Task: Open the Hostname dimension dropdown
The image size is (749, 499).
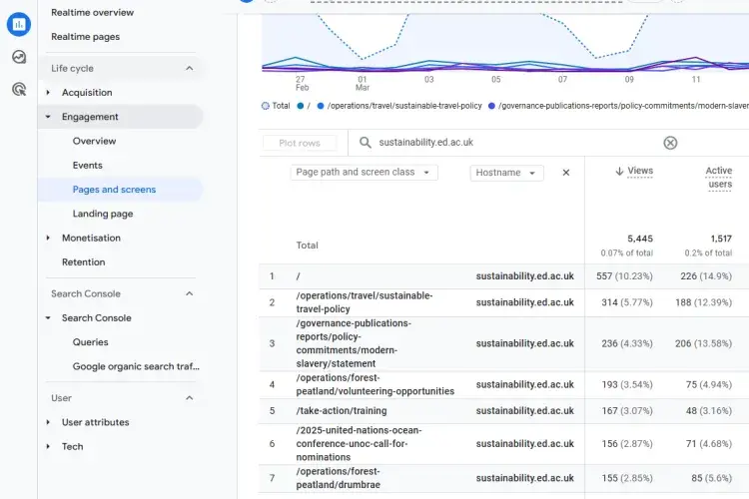Action: 506,173
